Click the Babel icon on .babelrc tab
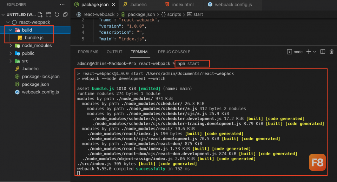This screenshot has width=337, height=182. click(125, 4)
